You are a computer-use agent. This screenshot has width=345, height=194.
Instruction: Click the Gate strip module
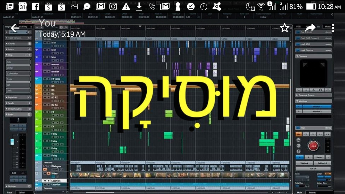(x=18, y=62)
